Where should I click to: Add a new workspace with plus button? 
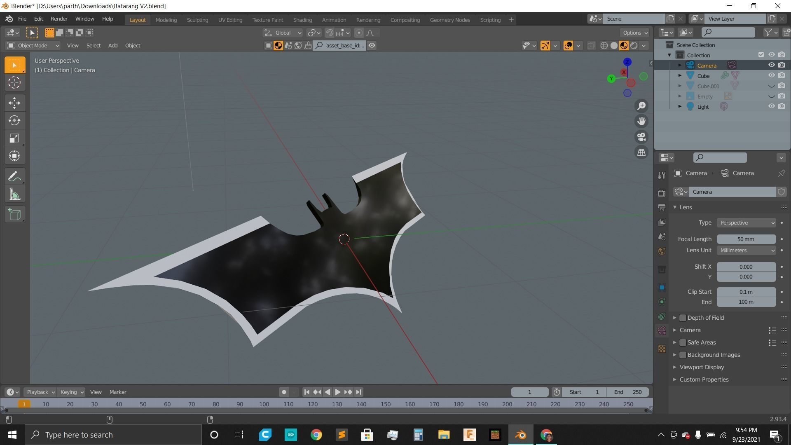(511, 20)
